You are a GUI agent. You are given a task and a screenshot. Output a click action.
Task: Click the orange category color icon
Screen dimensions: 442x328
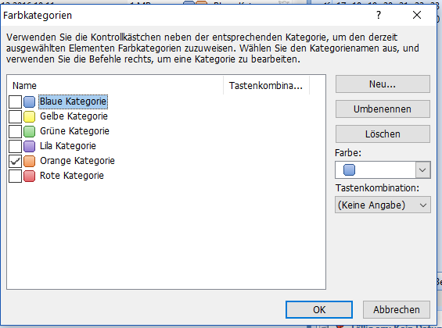(29, 161)
